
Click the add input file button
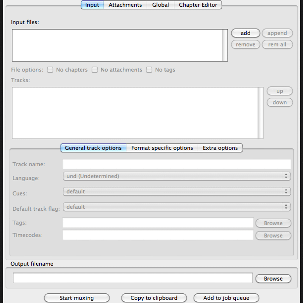(245, 33)
